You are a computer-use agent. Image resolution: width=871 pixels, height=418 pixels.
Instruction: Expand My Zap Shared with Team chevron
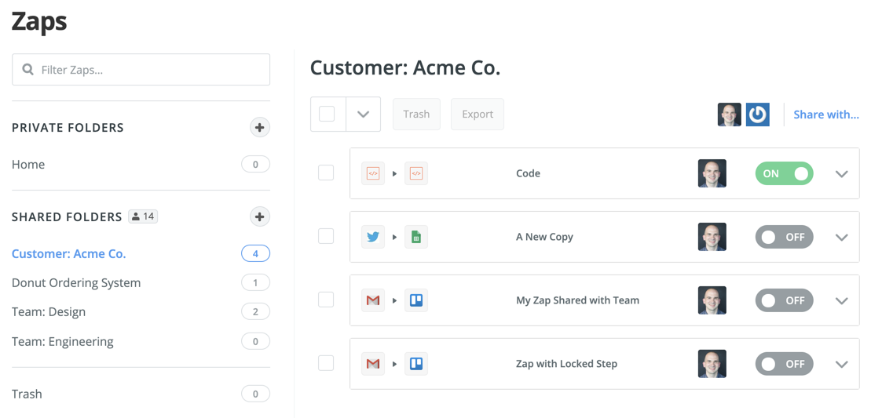(842, 301)
